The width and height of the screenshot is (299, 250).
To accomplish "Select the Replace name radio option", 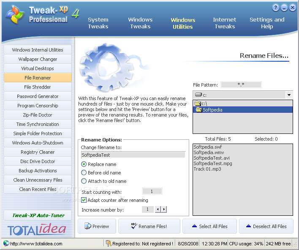I will click(x=84, y=164).
